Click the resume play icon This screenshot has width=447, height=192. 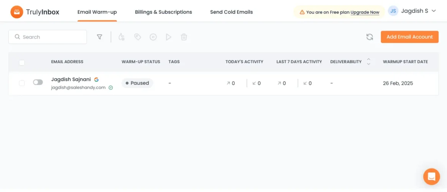coord(168,37)
